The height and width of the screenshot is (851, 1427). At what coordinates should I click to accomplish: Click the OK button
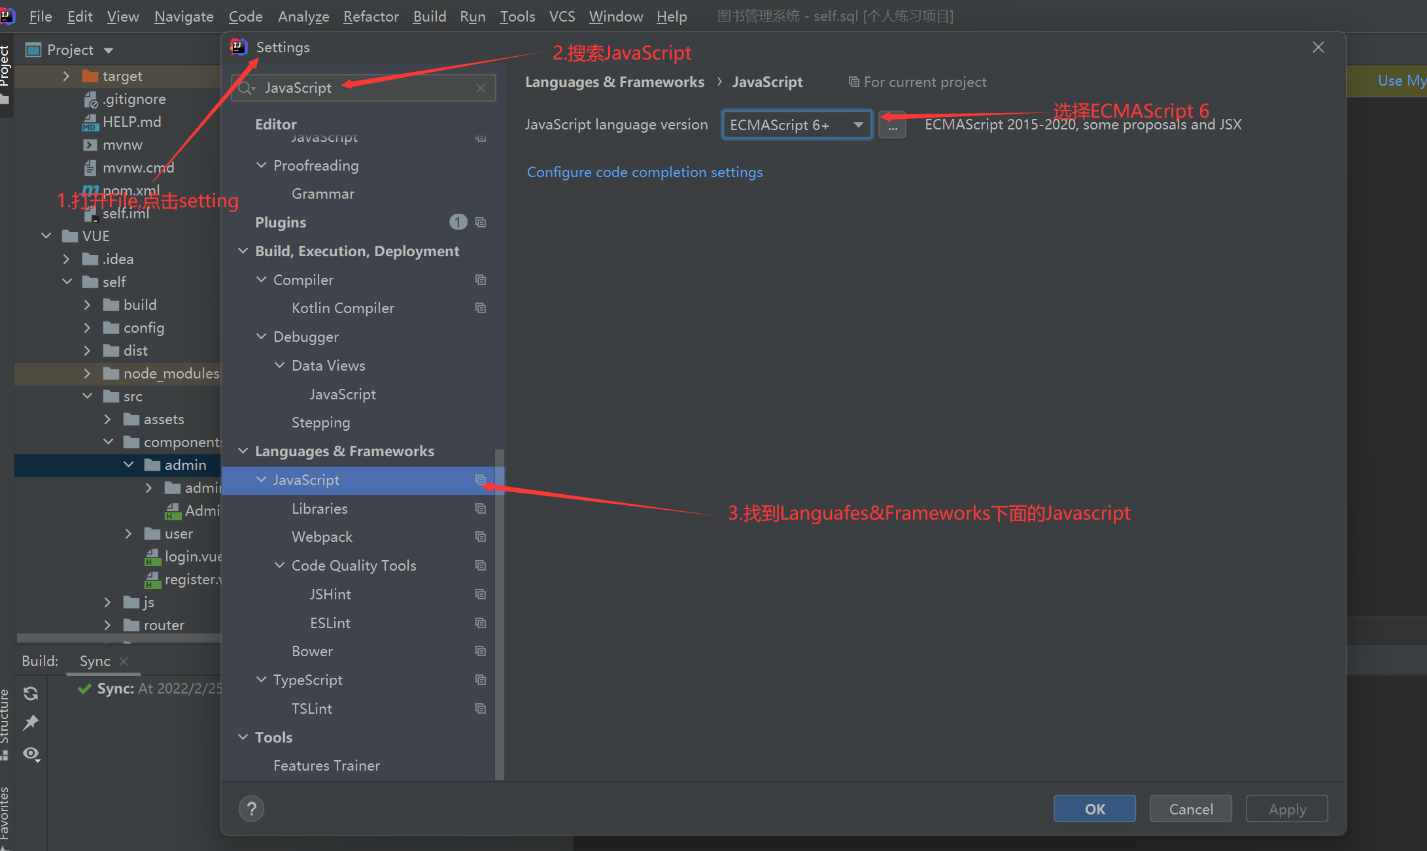coord(1095,809)
